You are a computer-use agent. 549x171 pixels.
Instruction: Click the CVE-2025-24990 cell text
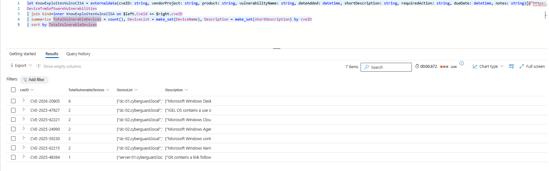coord(45,129)
